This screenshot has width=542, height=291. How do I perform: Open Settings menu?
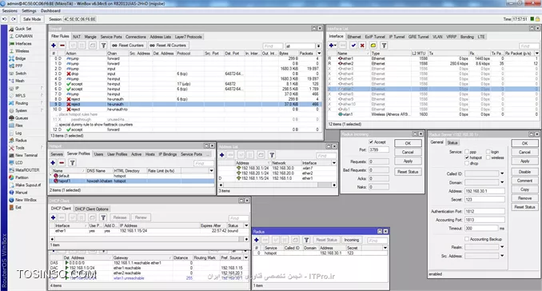[29, 10]
